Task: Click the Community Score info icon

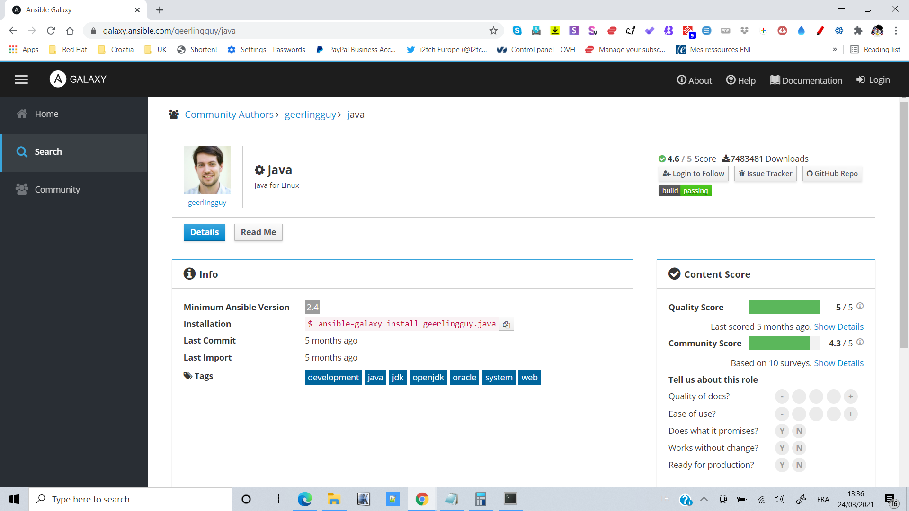Action: (x=860, y=342)
